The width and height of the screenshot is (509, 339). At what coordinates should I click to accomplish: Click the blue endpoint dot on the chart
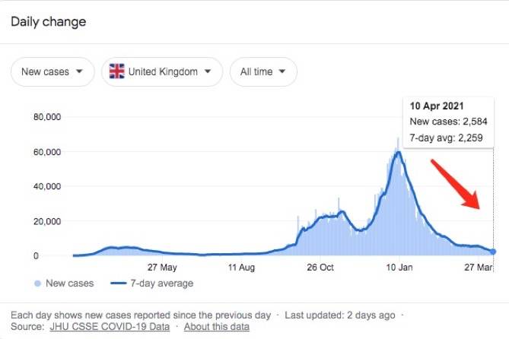click(494, 252)
